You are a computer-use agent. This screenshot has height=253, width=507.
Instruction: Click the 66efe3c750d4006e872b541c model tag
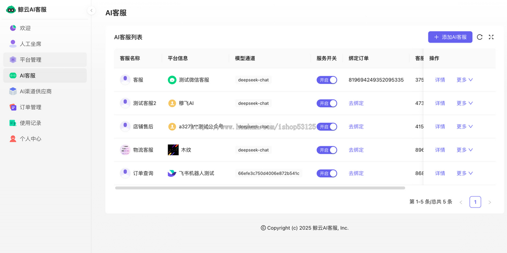[x=269, y=173]
